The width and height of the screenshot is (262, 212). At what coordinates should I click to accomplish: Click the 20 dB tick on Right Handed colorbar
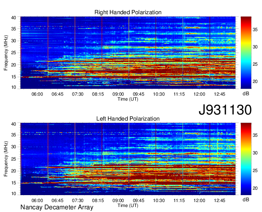[x=255, y=81]
